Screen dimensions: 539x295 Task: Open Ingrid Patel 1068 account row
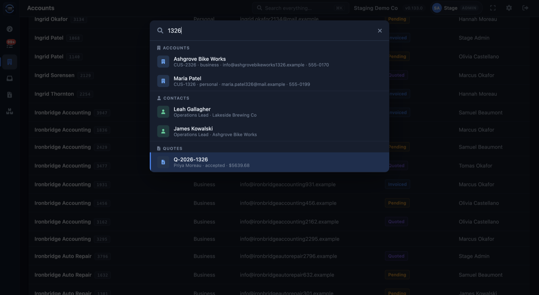pyautogui.click(x=279, y=38)
